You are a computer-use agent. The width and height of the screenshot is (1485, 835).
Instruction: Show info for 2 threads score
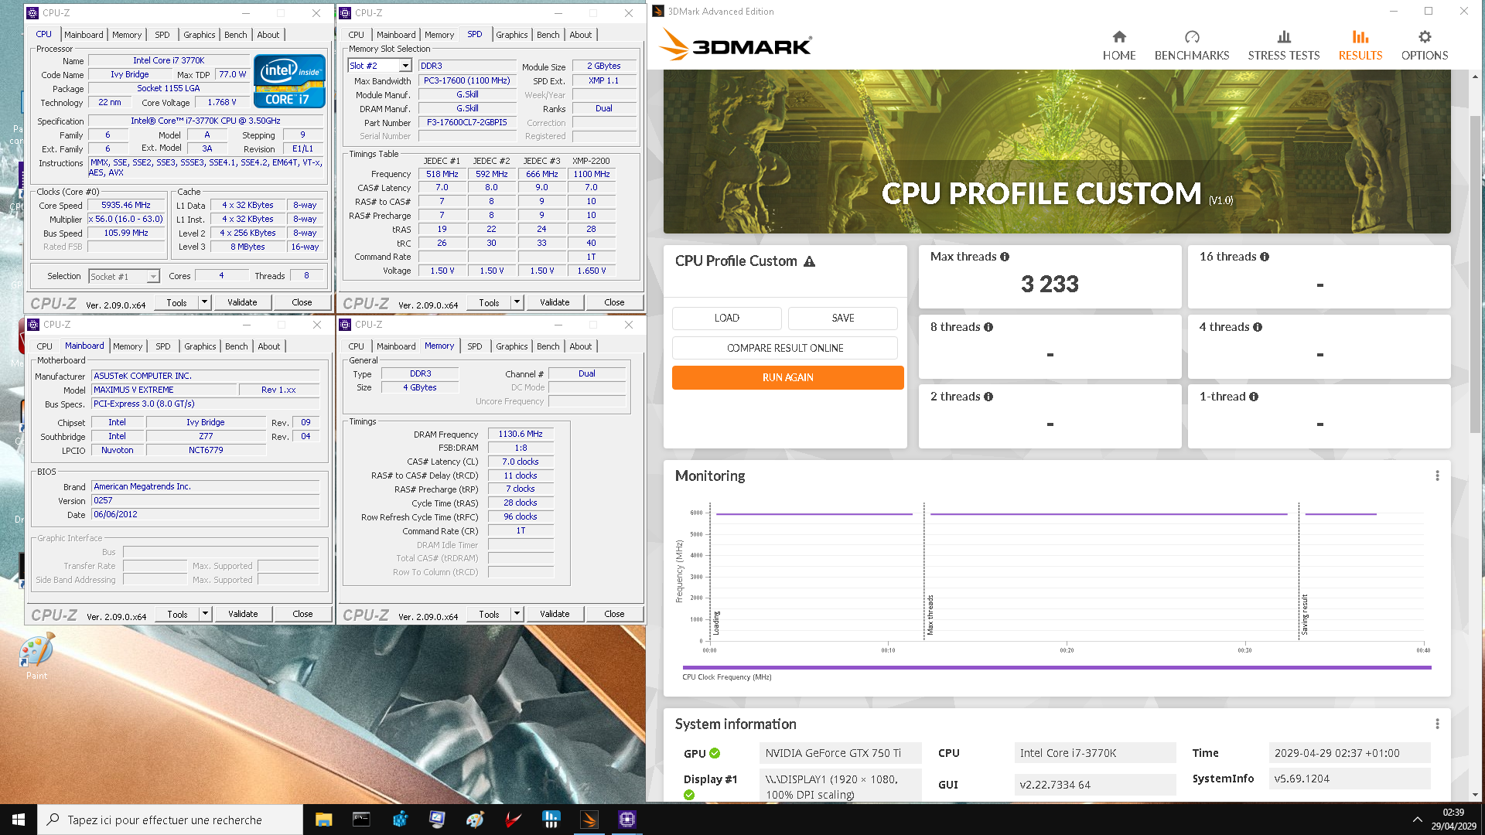tap(988, 397)
